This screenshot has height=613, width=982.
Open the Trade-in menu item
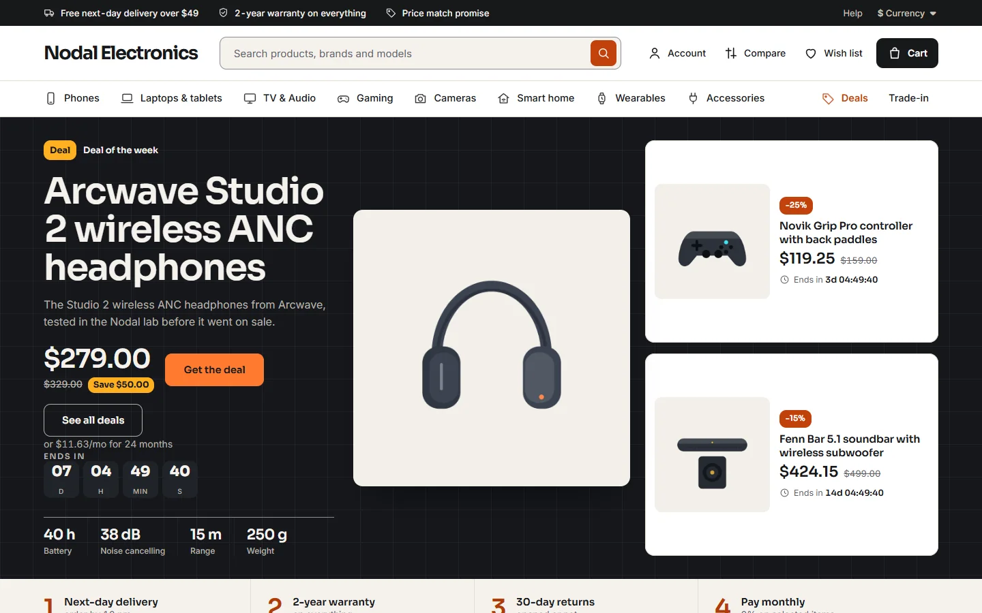908,98
